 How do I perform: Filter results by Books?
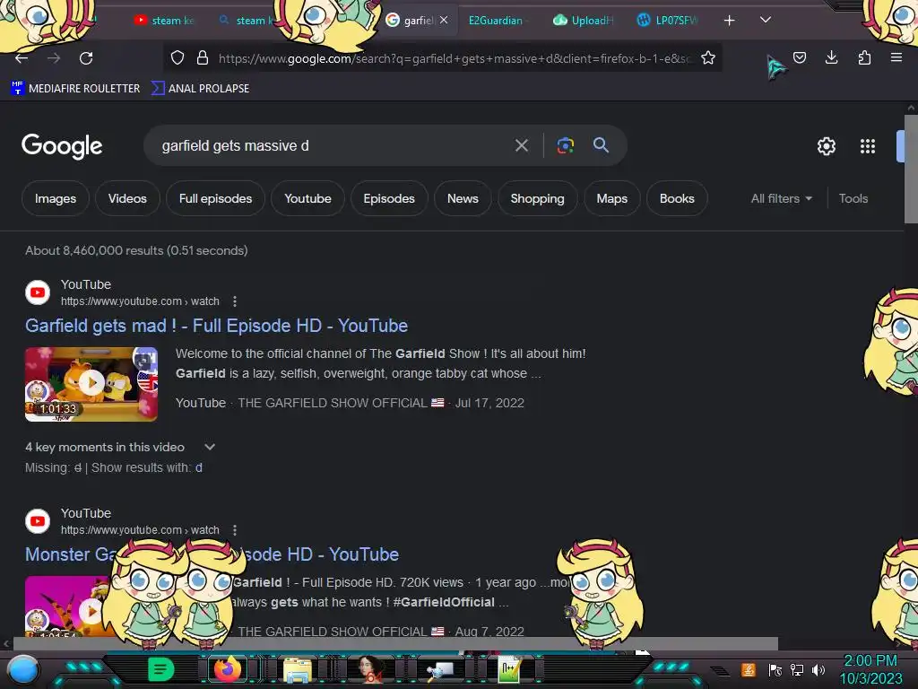pyautogui.click(x=677, y=198)
